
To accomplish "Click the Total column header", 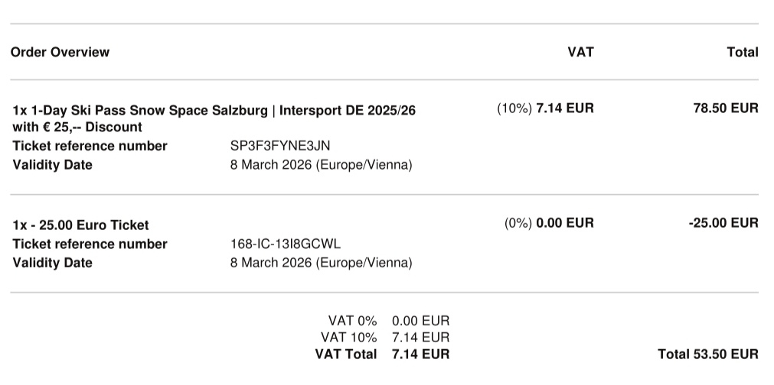I will 742,52.
